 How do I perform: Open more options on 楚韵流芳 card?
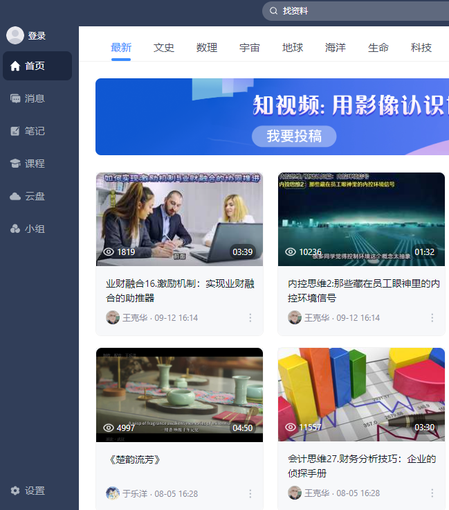pyautogui.click(x=250, y=494)
